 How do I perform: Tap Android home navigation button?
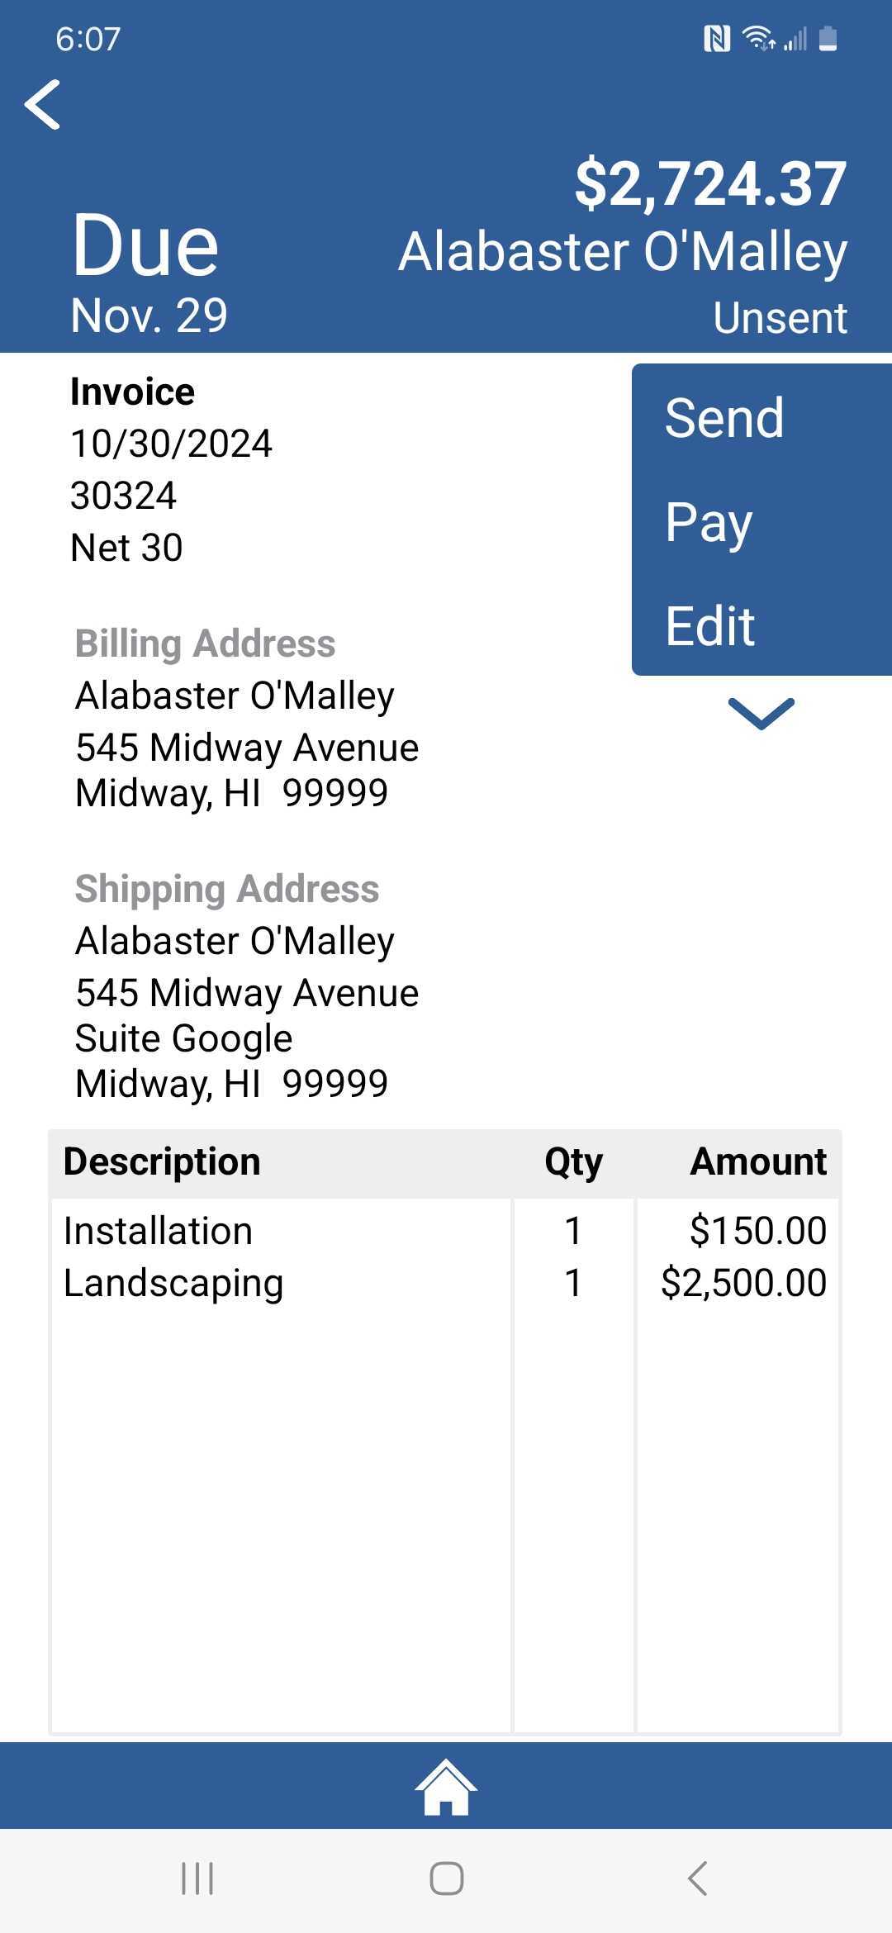tap(446, 1878)
